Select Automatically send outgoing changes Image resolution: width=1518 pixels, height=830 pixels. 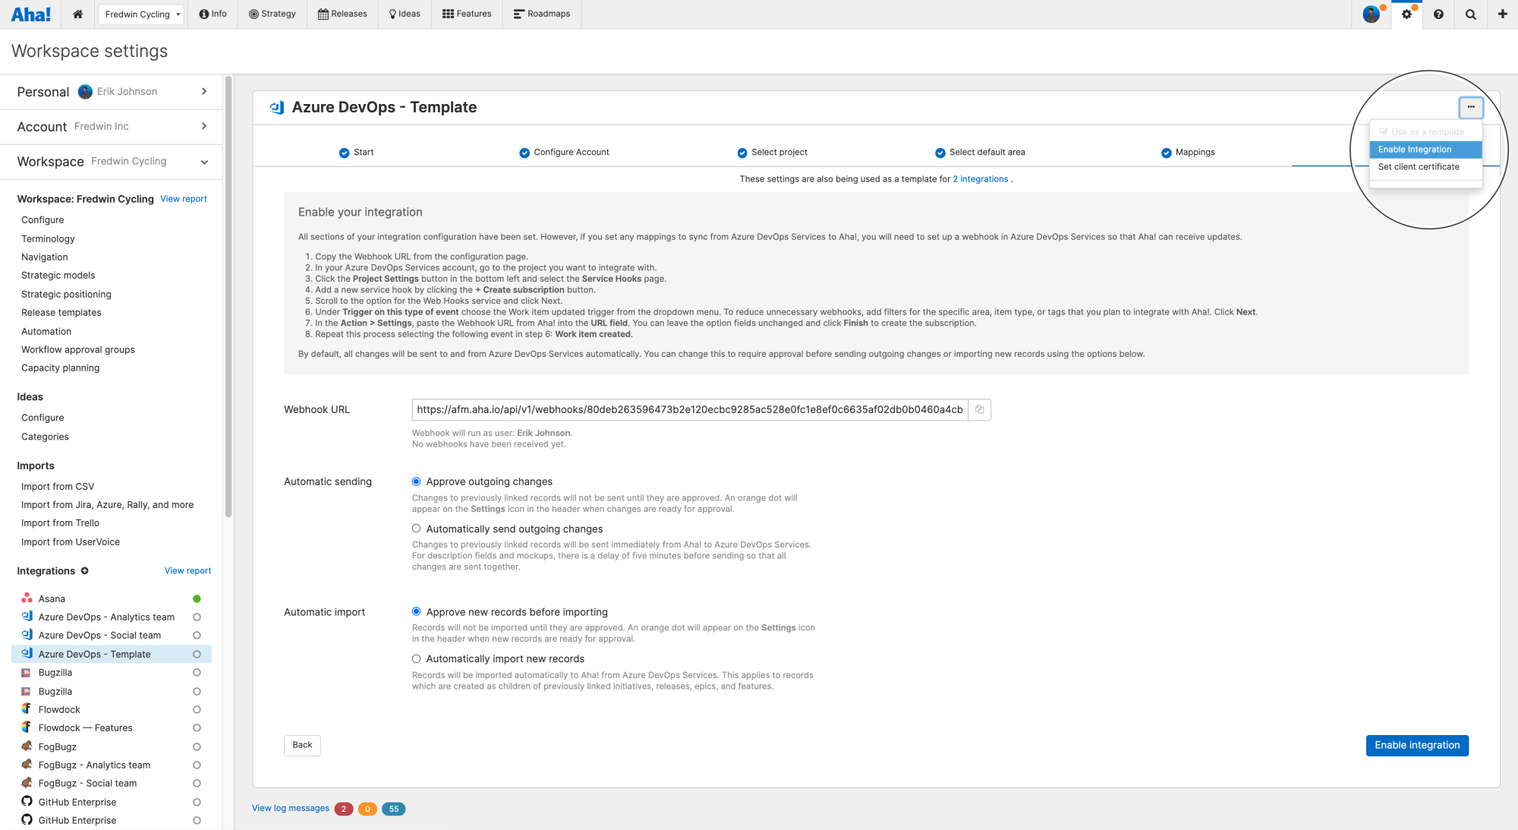pos(416,529)
